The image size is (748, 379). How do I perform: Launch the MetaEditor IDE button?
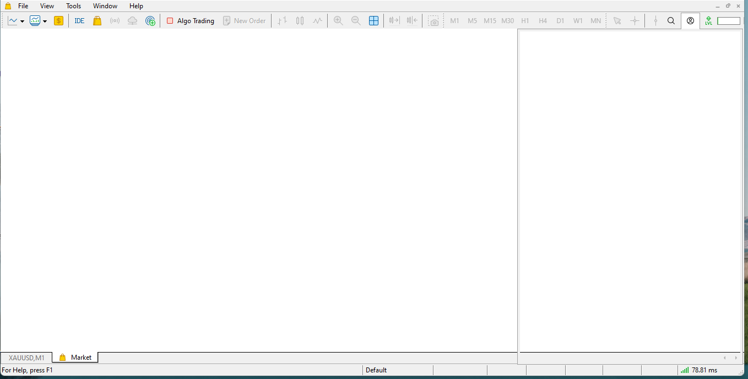coord(79,21)
